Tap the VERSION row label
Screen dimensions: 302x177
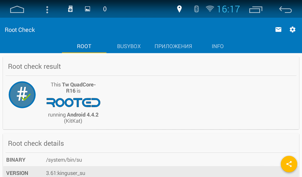17,173
